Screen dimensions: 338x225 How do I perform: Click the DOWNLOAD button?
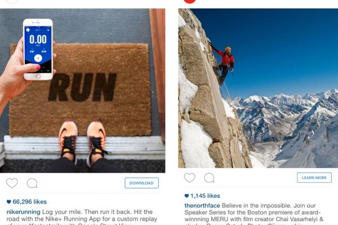coord(141,183)
